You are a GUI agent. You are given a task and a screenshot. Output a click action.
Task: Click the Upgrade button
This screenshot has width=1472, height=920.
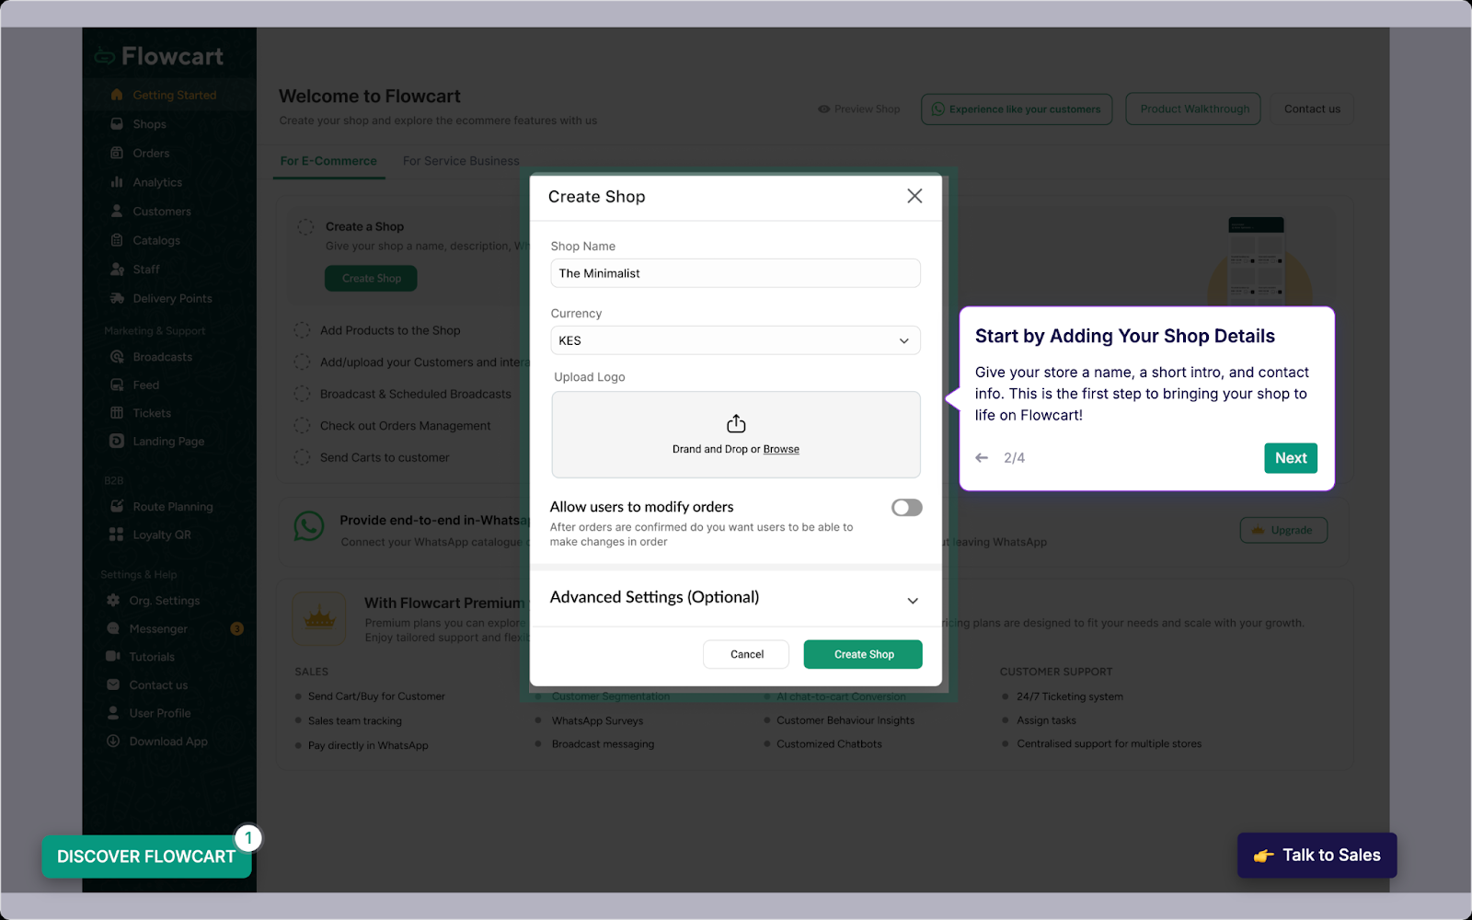[1283, 530]
